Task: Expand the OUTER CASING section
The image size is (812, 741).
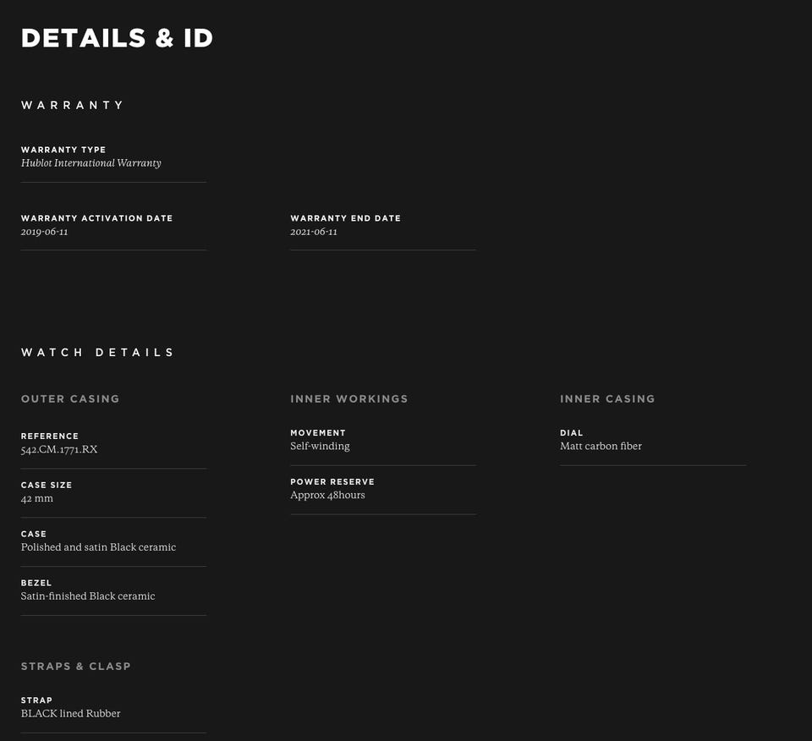Action: (70, 398)
